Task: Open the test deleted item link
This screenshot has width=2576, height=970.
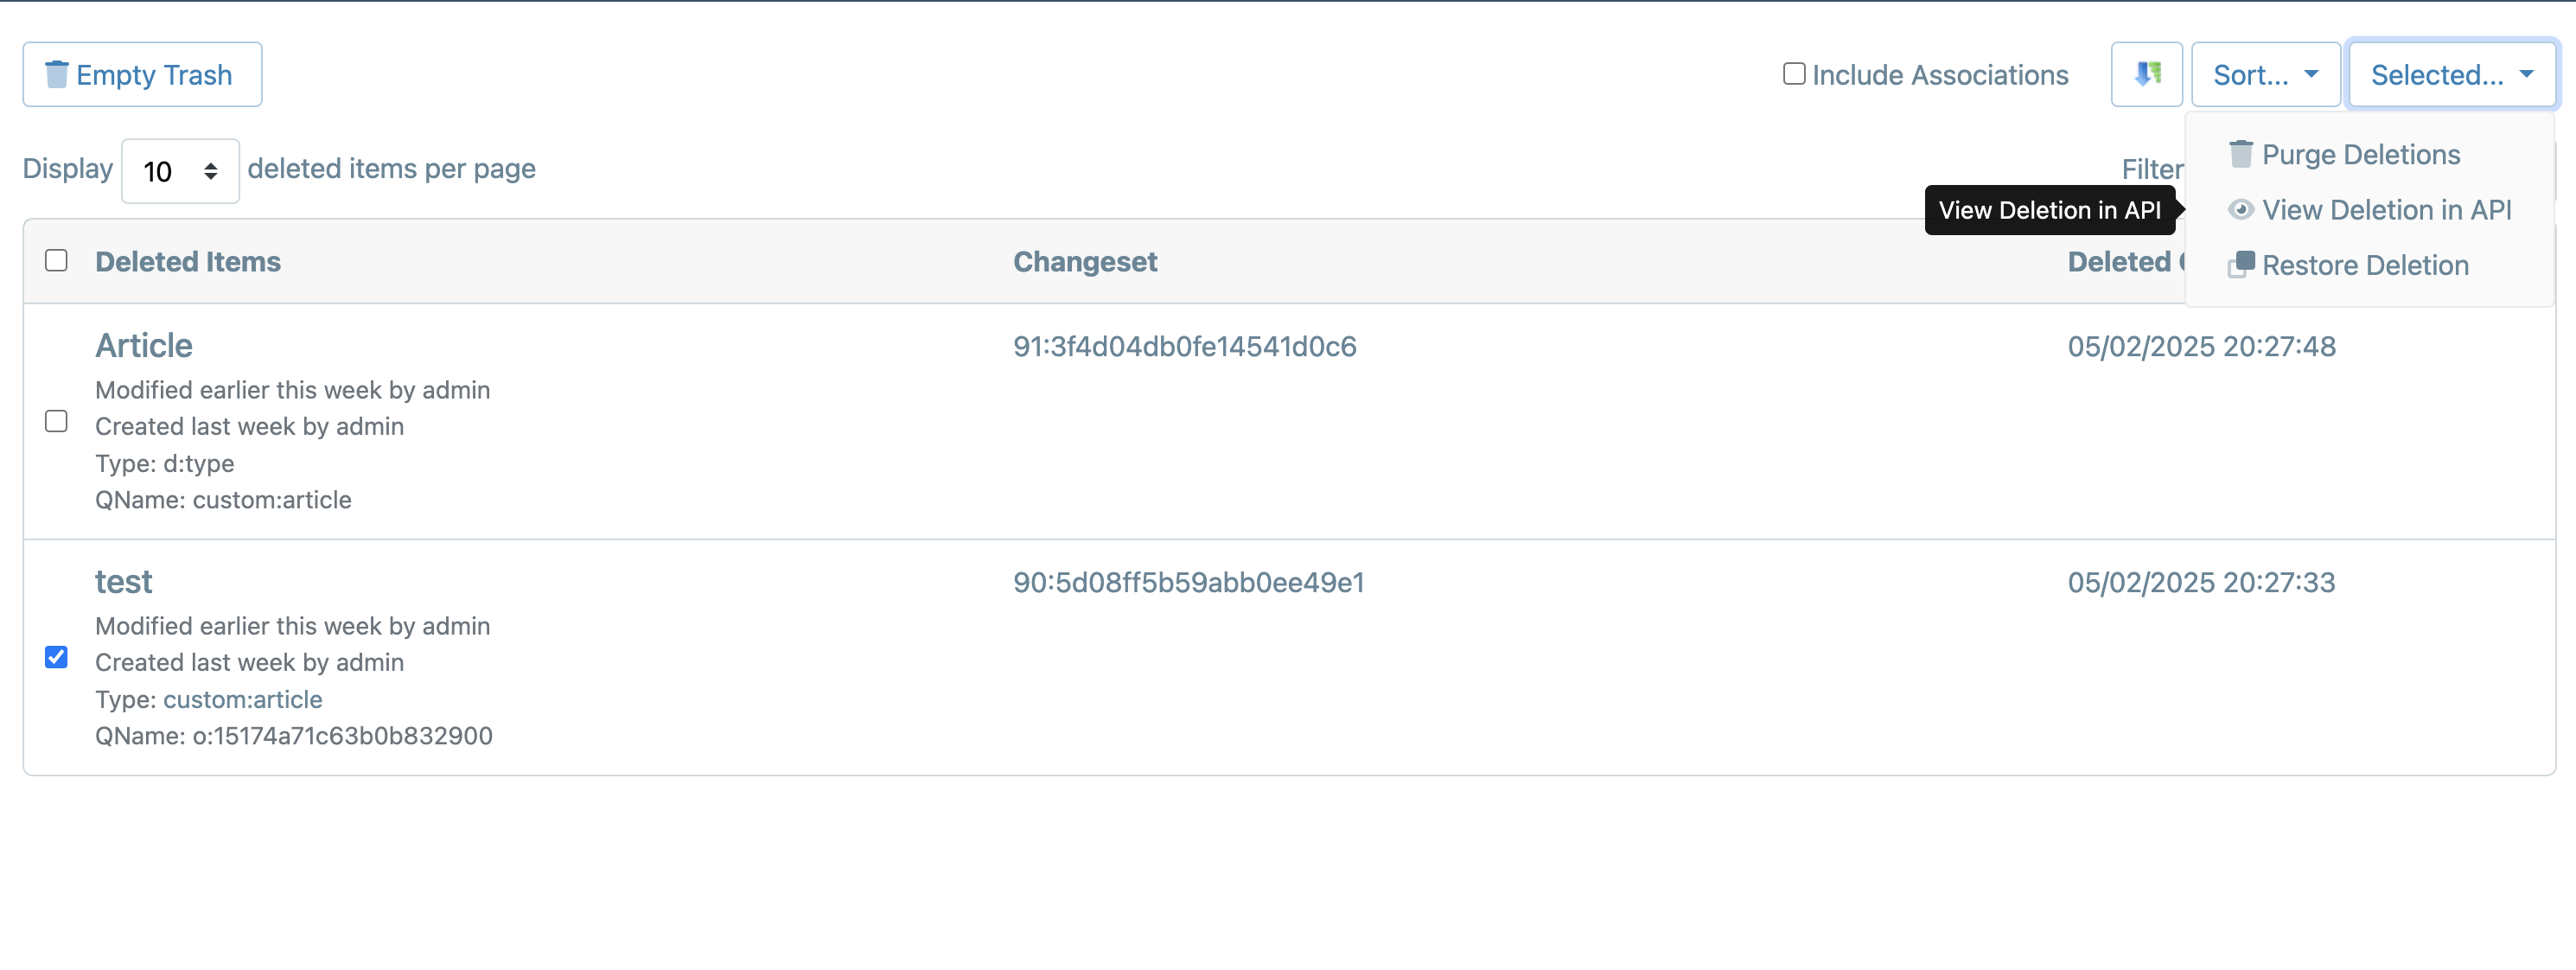Action: pos(123,582)
